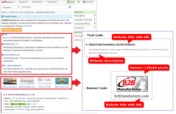
Task: Click the Useful Links header icon
Action: (x=2, y=17)
